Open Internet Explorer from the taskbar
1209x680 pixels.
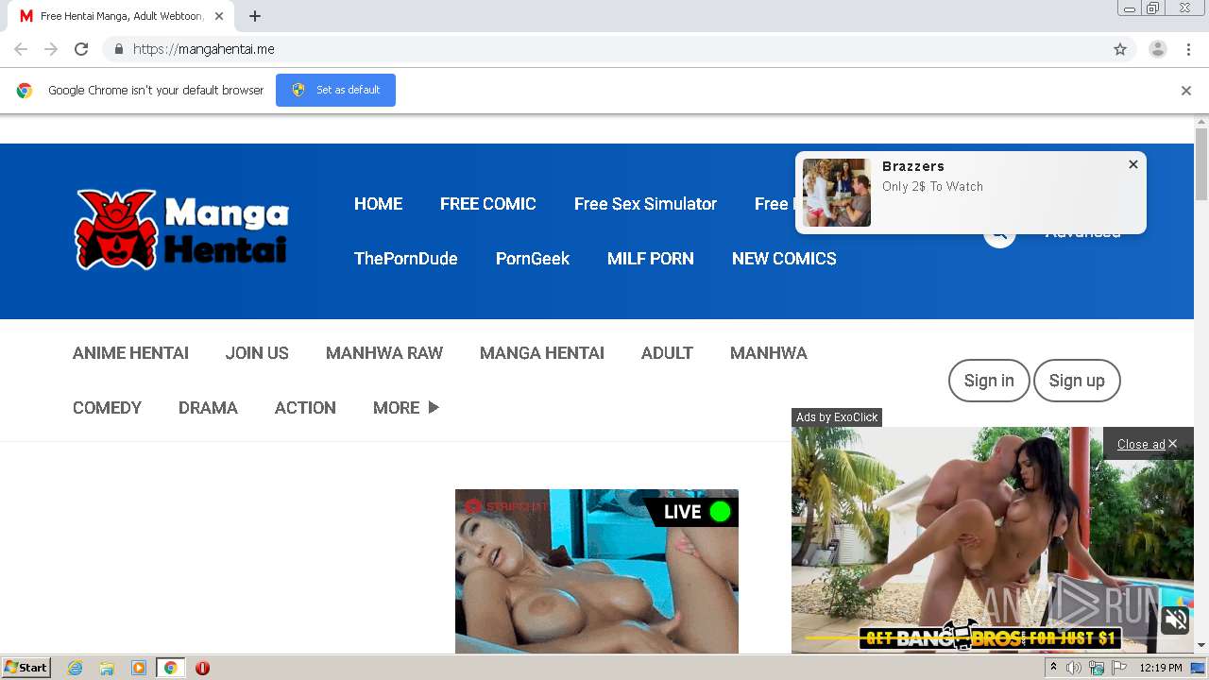coord(76,668)
